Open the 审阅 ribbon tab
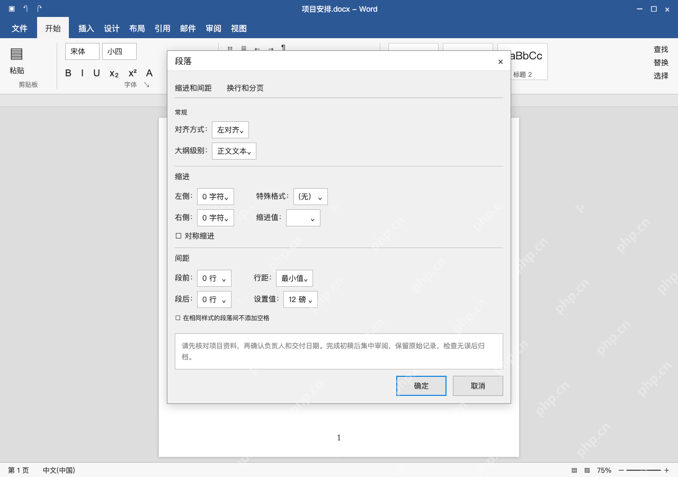Image resolution: width=678 pixels, height=477 pixels. pyautogui.click(x=213, y=29)
